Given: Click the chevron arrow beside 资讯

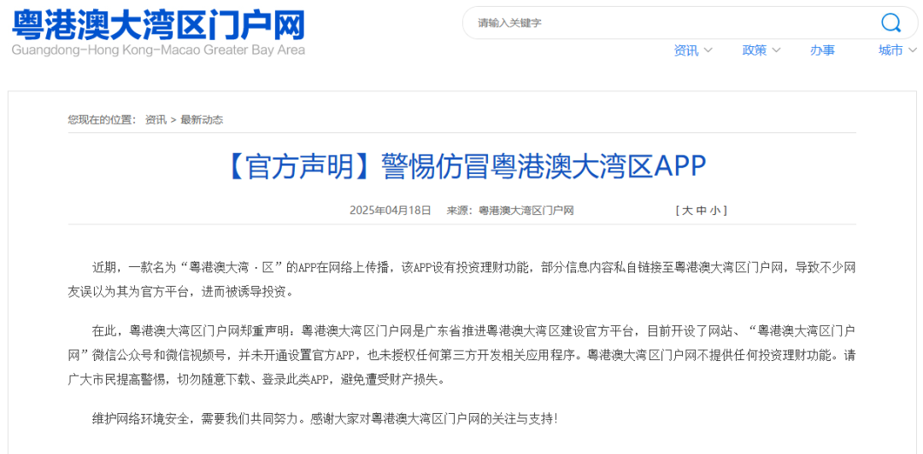Looking at the screenshot, I should 708,50.
